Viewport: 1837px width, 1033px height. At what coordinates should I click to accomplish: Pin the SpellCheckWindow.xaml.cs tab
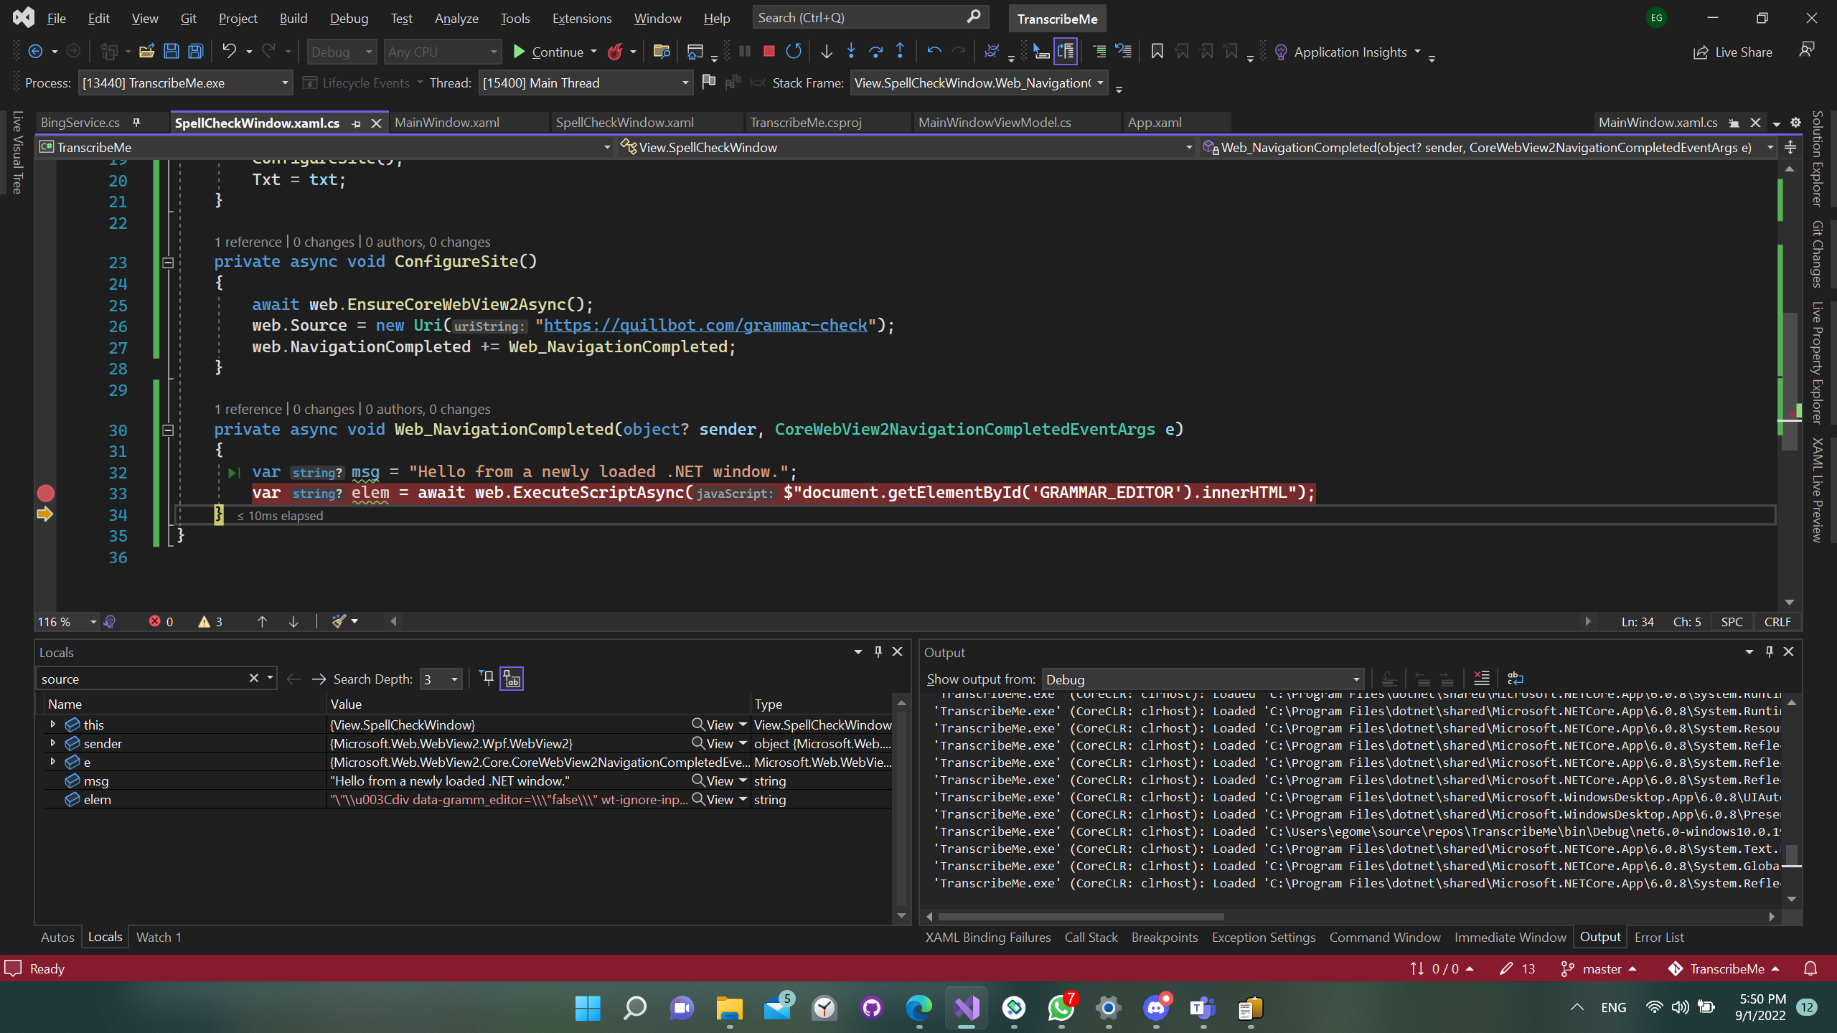(x=357, y=123)
